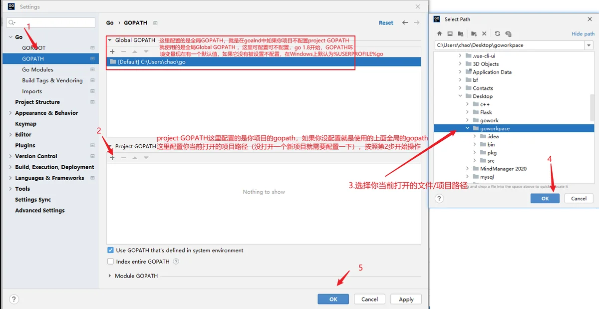Click Cancel in the Select Path dialog

click(579, 198)
